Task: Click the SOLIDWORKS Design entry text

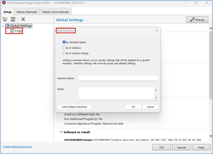Action: tap(133, 140)
